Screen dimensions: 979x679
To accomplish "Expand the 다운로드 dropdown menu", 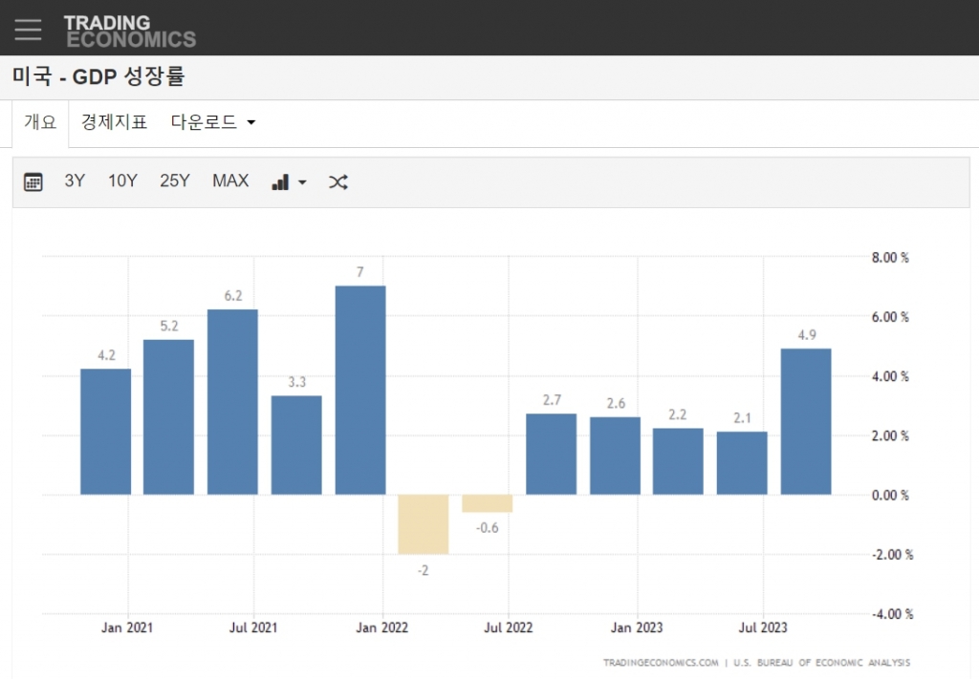I will (x=213, y=122).
